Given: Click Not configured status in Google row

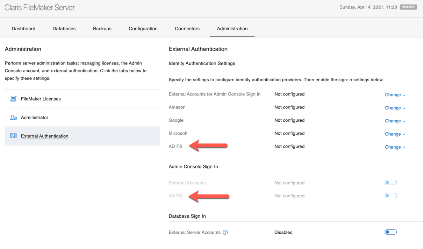Looking at the screenshot, I should click(x=289, y=120).
